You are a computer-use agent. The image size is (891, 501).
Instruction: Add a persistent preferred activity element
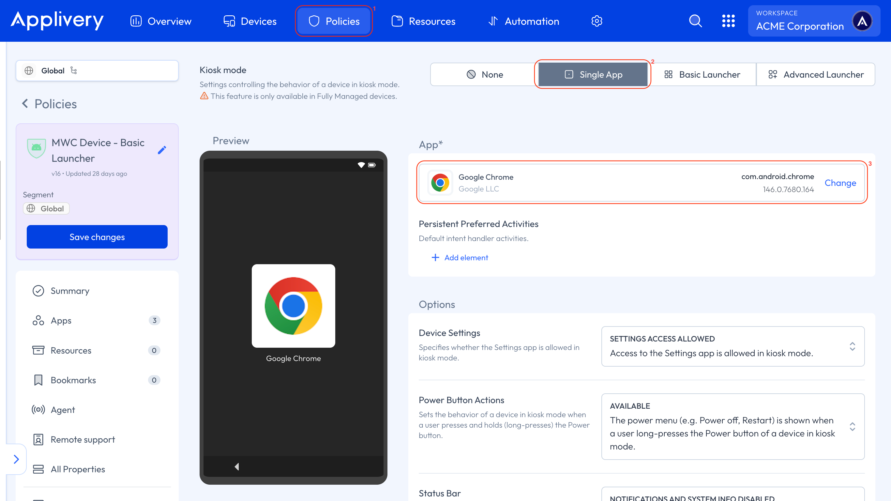coord(460,258)
